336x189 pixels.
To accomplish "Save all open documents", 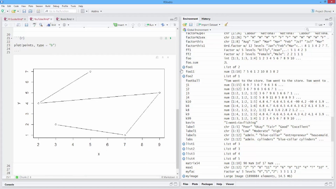I will point(30,11).
